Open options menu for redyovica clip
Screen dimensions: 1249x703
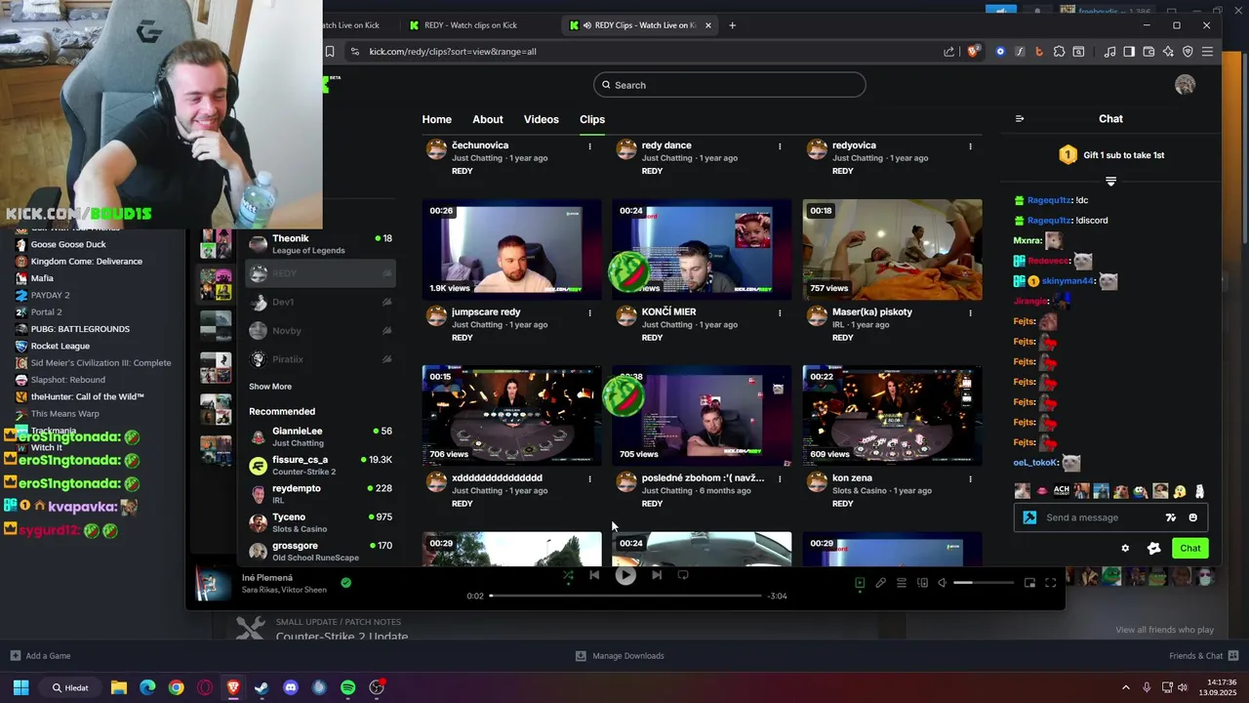pyautogui.click(x=970, y=146)
